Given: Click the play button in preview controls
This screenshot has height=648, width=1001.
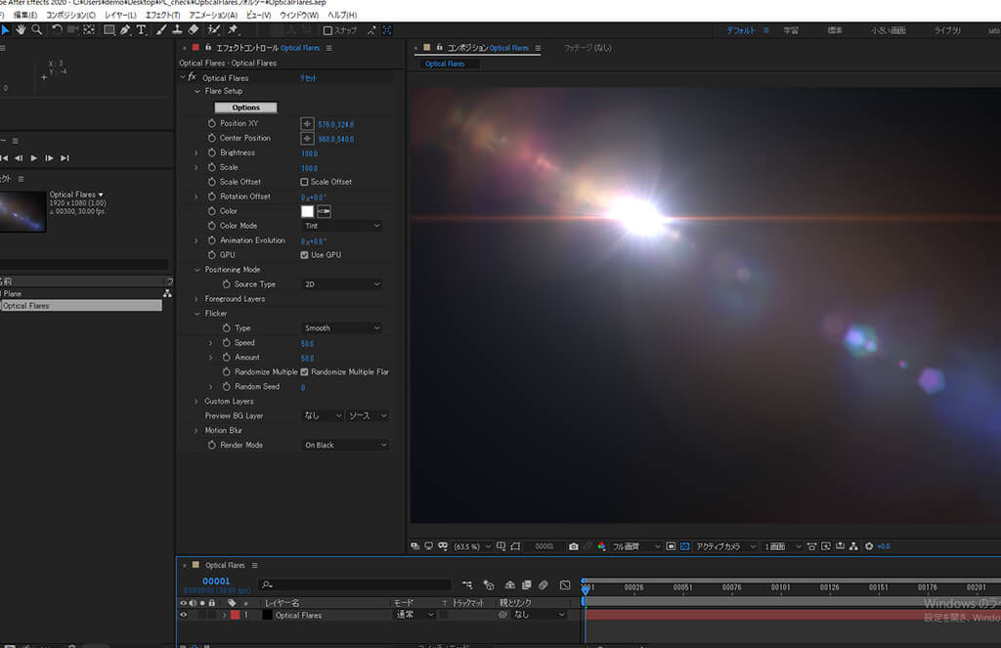Looking at the screenshot, I should [x=34, y=157].
